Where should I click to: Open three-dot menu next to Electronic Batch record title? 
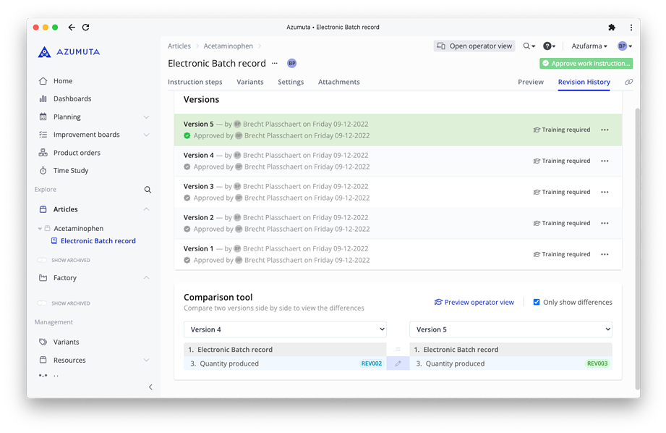275,64
